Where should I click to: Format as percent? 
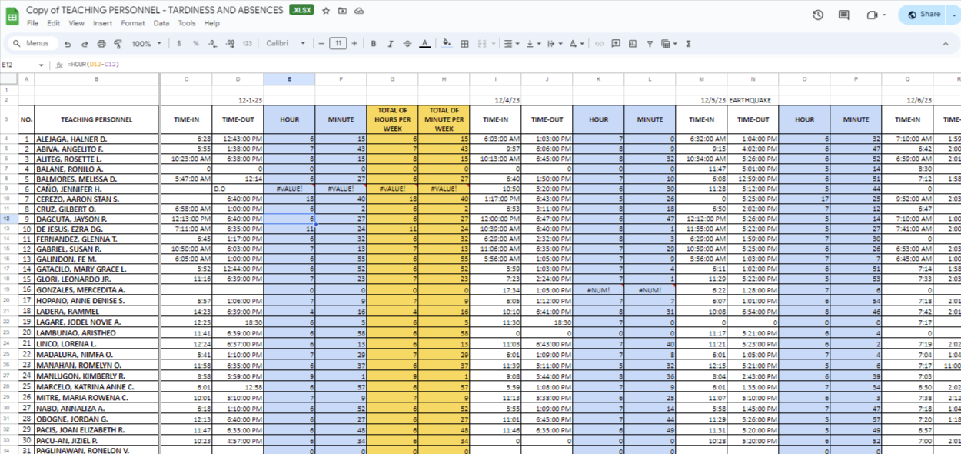click(x=196, y=44)
